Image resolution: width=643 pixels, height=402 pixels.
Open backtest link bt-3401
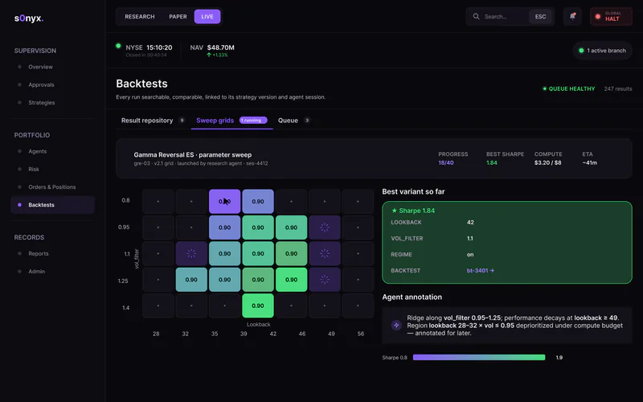point(480,271)
